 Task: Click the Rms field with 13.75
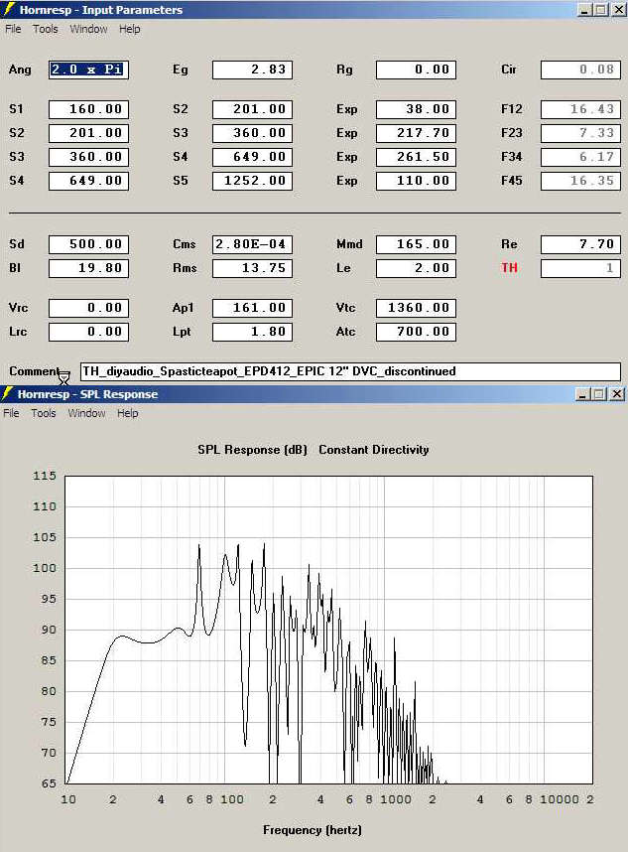click(x=252, y=268)
